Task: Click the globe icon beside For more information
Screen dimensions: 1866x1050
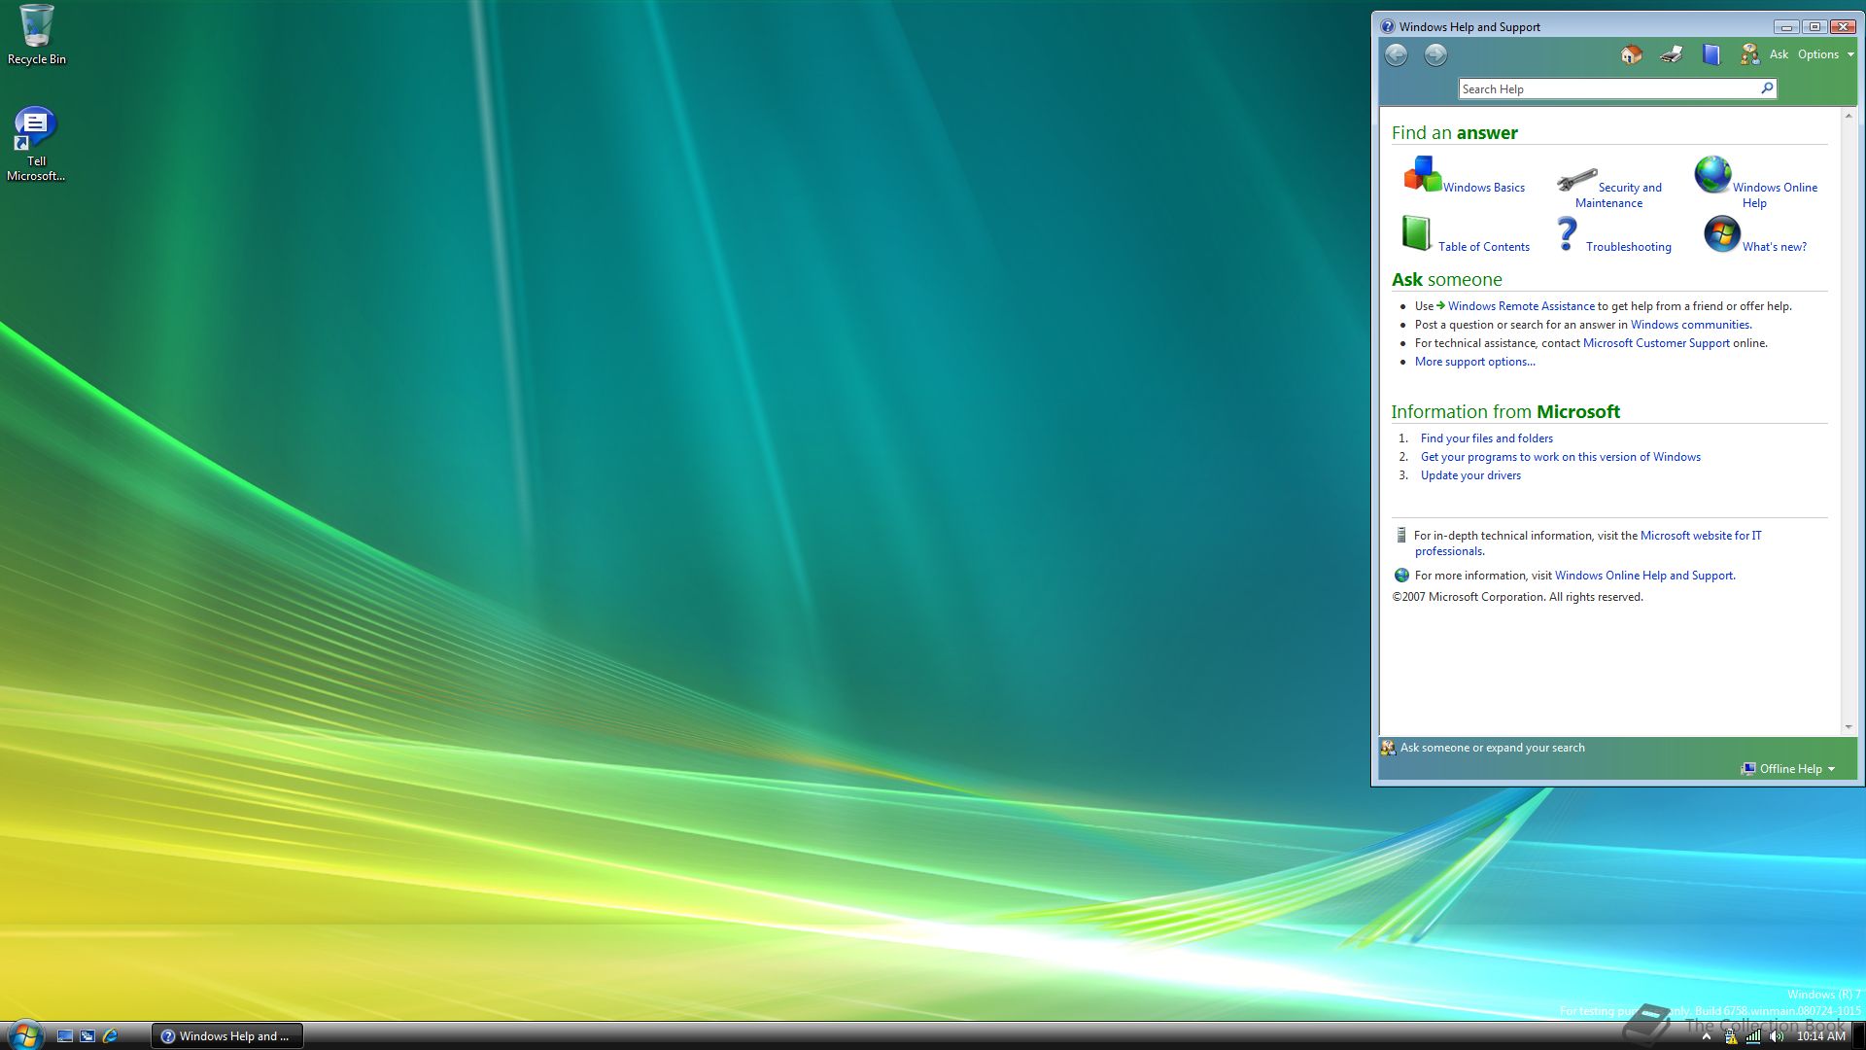Action: tap(1401, 576)
